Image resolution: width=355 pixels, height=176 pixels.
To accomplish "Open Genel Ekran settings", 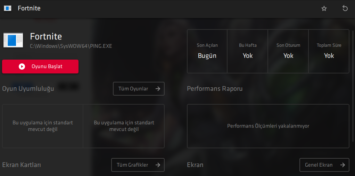I will tap(324, 165).
